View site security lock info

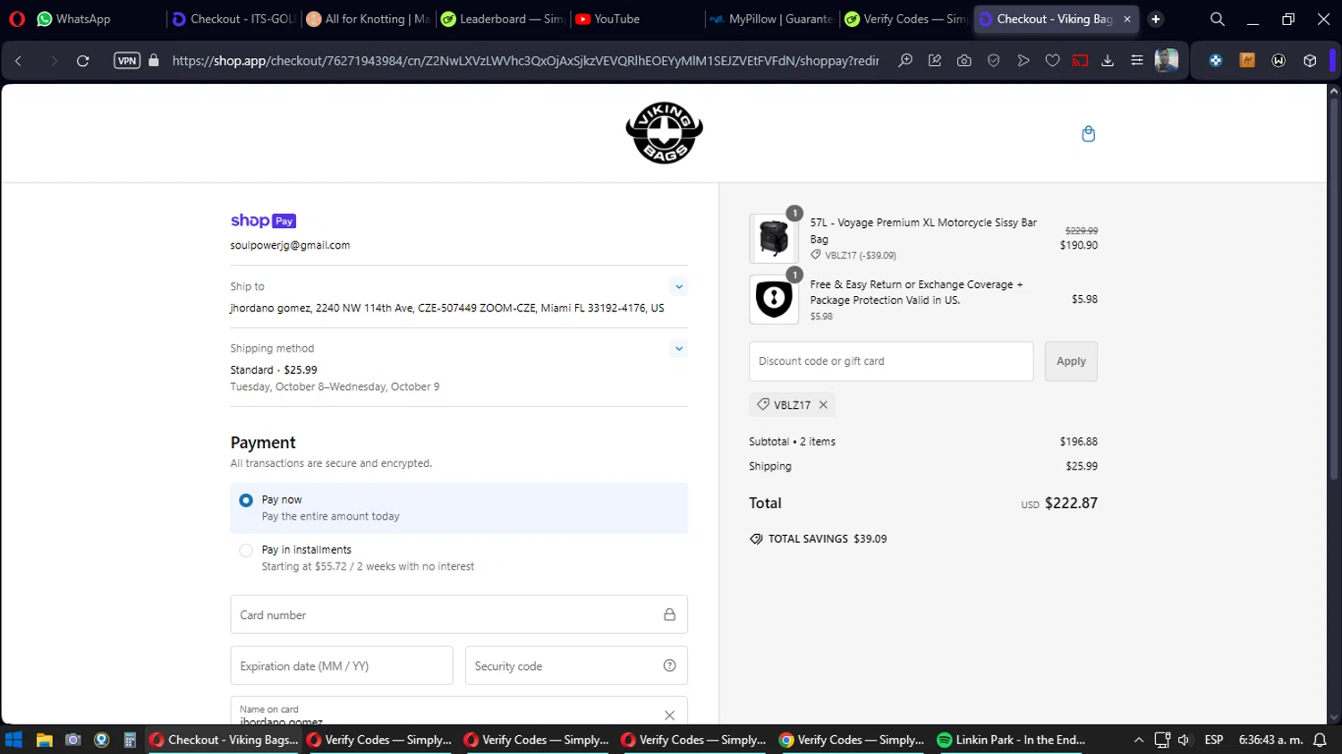pos(154,61)
